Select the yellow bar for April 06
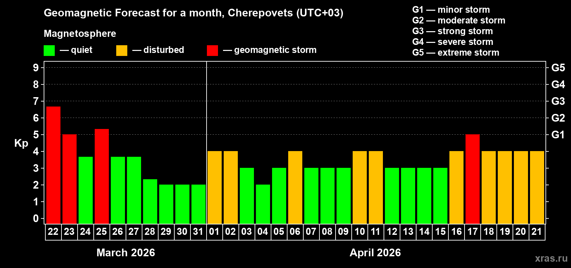Viewport: 571px width, 268px height. [x=295, y=188]
